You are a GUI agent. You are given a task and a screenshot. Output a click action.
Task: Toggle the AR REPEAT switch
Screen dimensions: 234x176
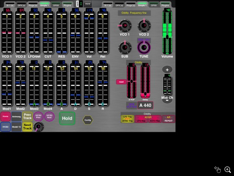point(168,119)
